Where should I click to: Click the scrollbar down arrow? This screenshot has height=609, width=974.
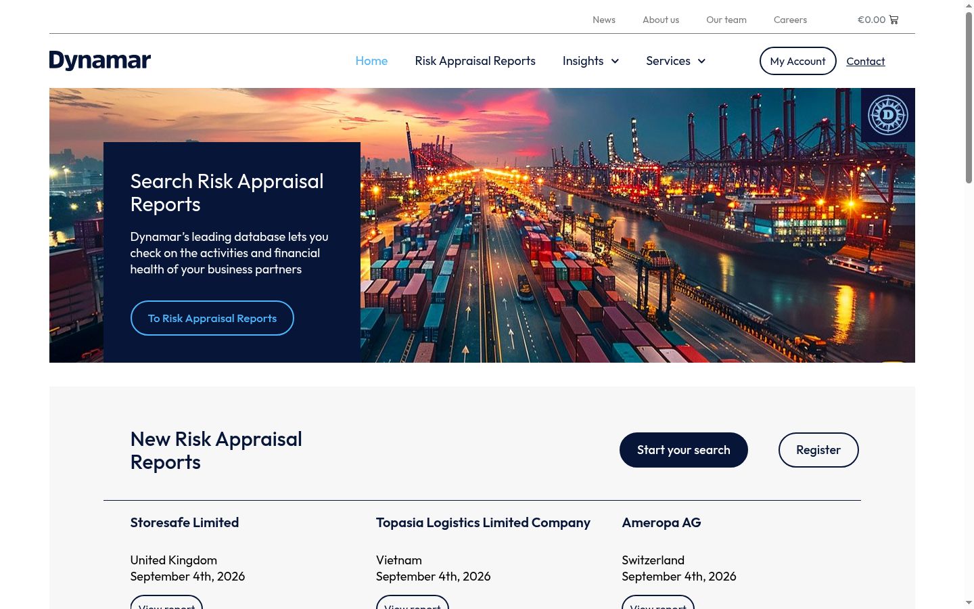click(969, 602)
